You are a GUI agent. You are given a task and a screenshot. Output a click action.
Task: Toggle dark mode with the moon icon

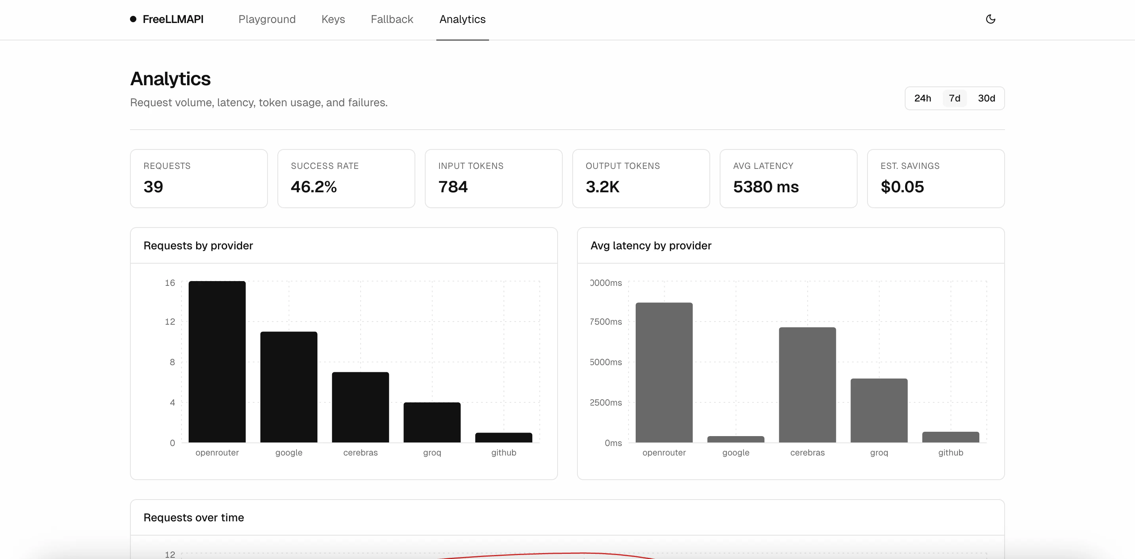[x=990, y=19]
